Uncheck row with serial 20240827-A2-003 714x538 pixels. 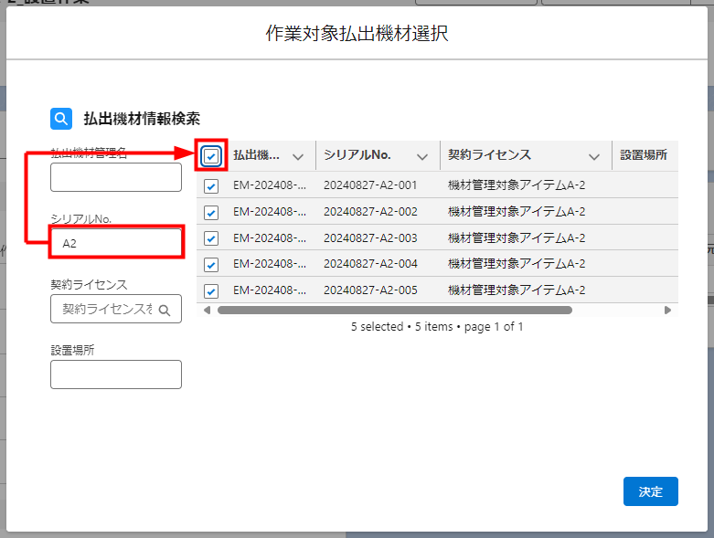tap(211, 238)
